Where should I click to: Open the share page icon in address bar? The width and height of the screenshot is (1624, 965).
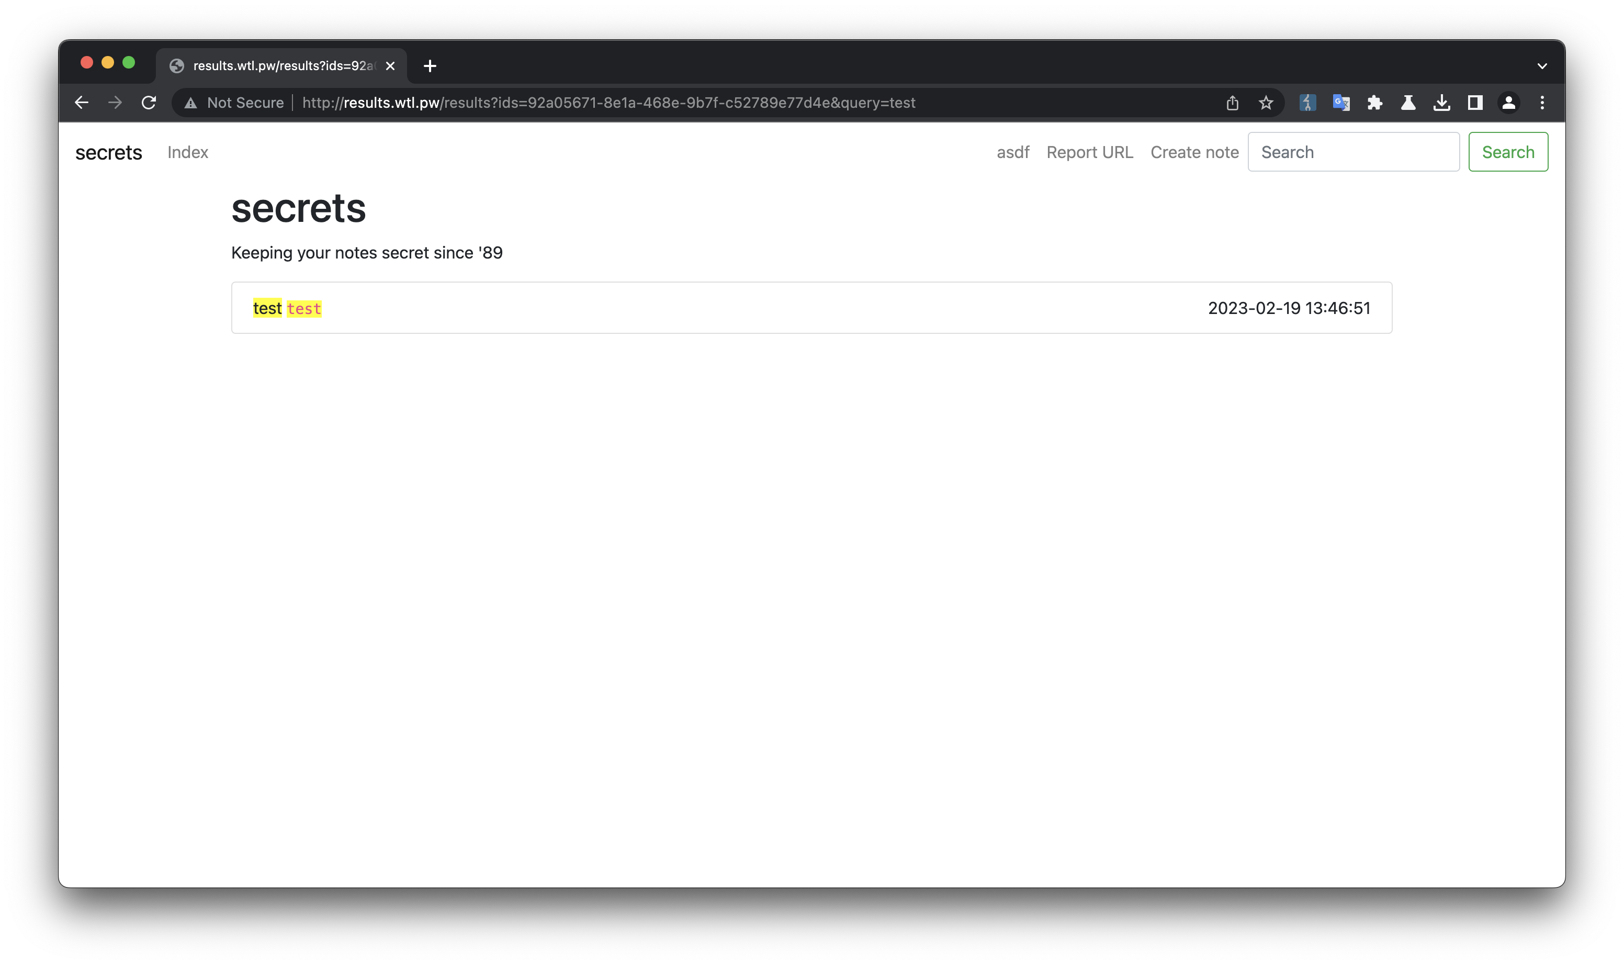1232,103
